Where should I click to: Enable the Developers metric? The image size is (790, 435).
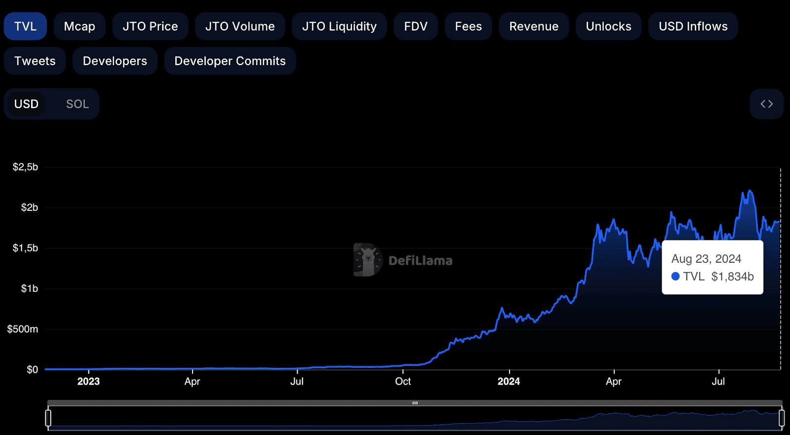115,61
